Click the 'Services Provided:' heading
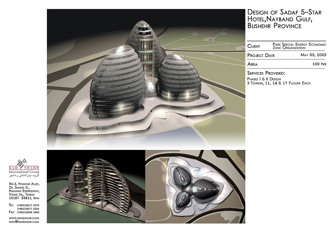This screenshot has height=238, width=336. pos(266,73)
